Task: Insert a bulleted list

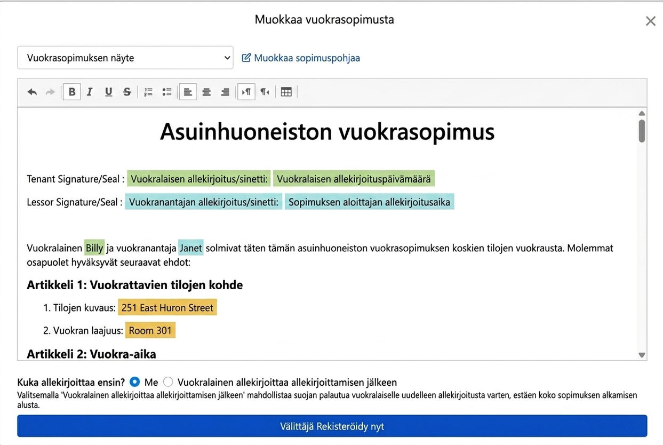Action: click(167, 92)
